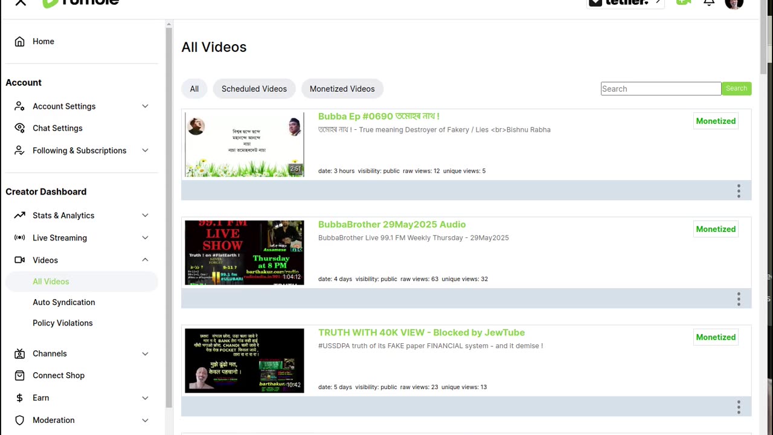Open the user profile avatar

[x=734, y=4]
